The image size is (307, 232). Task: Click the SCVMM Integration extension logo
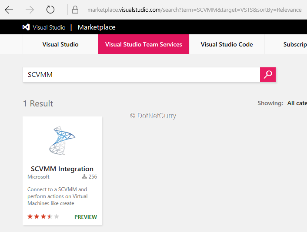(x=62, y=140)
